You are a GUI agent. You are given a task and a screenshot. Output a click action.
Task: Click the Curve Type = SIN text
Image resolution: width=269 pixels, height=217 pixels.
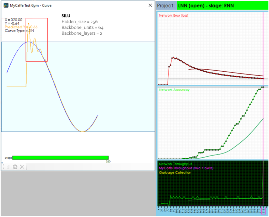tap(20, 31)
